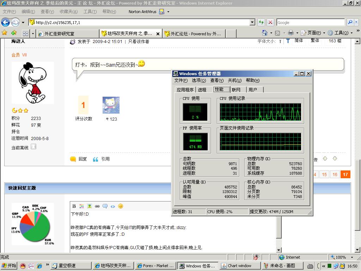The width and height of the screenshot is (361, 271).
Task: Click the Windows 开始 Start button
Action: (x=9, y=266)
